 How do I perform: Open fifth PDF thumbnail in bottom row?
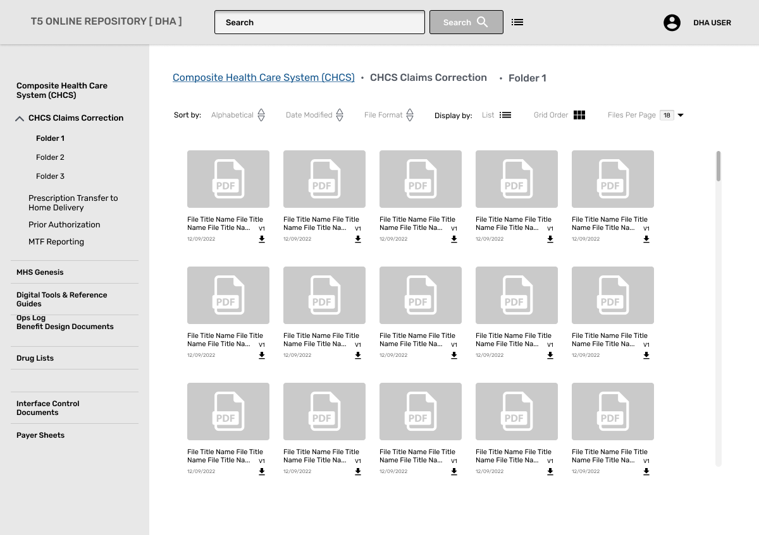pos(613,411)
